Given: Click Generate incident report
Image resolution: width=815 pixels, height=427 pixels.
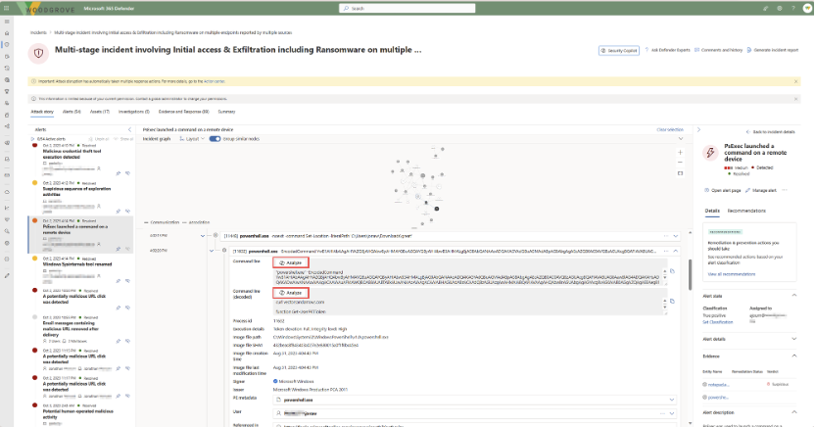Looking at the screenshot, I should [772, 50].
